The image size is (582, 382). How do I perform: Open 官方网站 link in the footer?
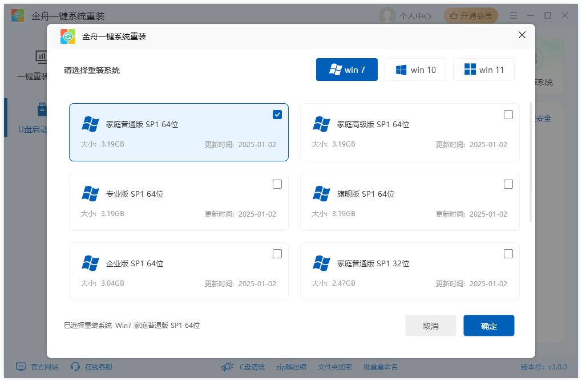[45, 367]
